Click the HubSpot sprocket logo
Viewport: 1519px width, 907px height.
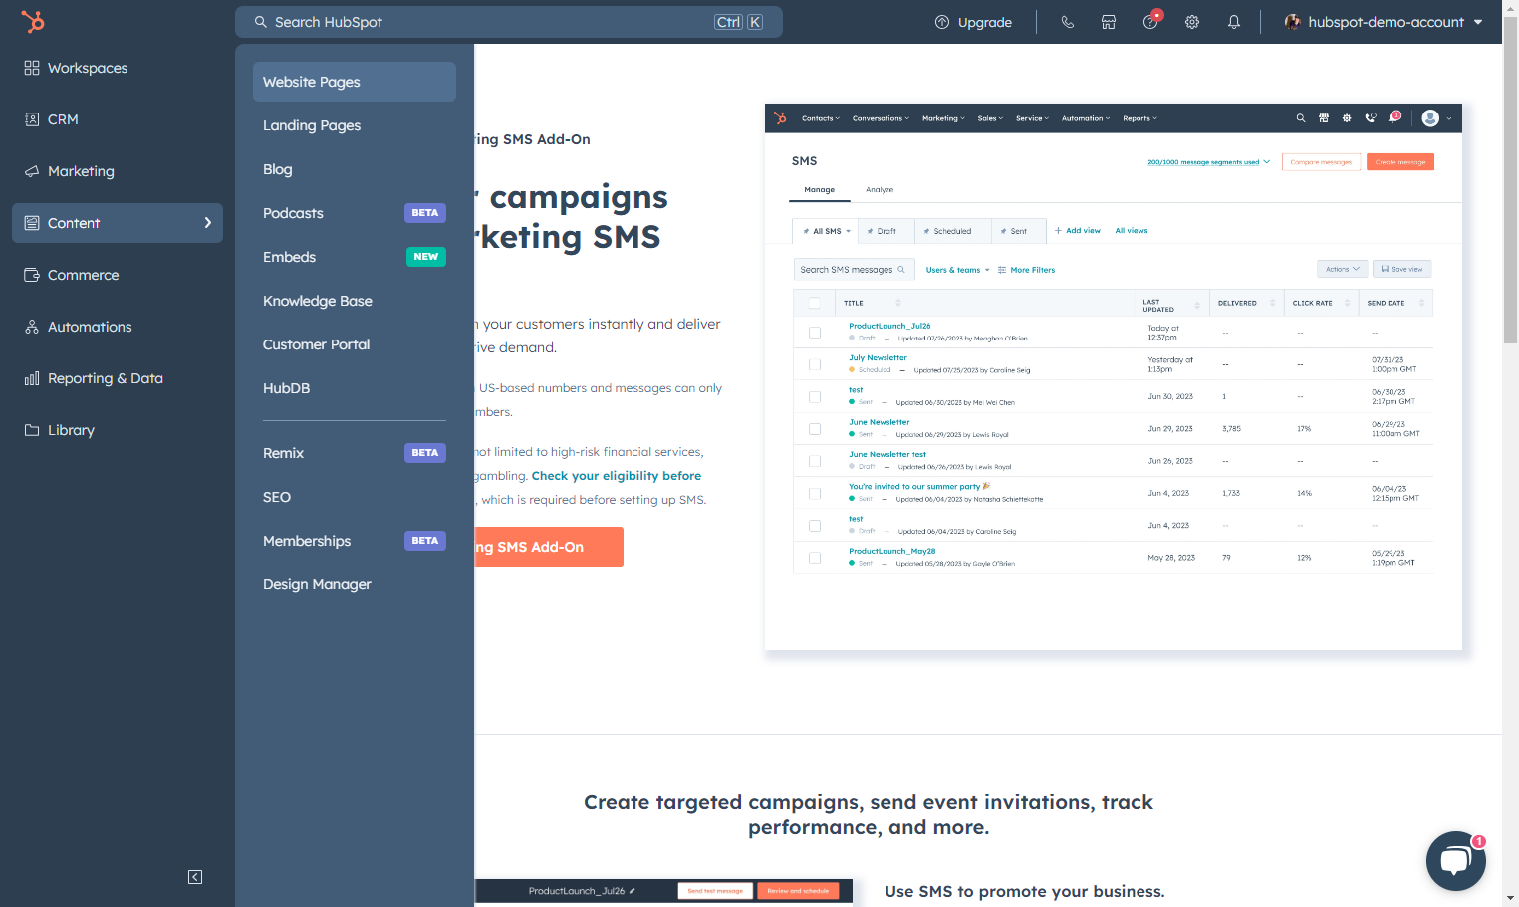tap(33, 21)
